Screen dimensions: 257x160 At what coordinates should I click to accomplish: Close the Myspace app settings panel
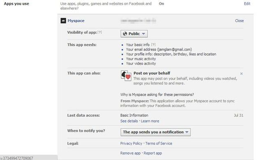239,21
